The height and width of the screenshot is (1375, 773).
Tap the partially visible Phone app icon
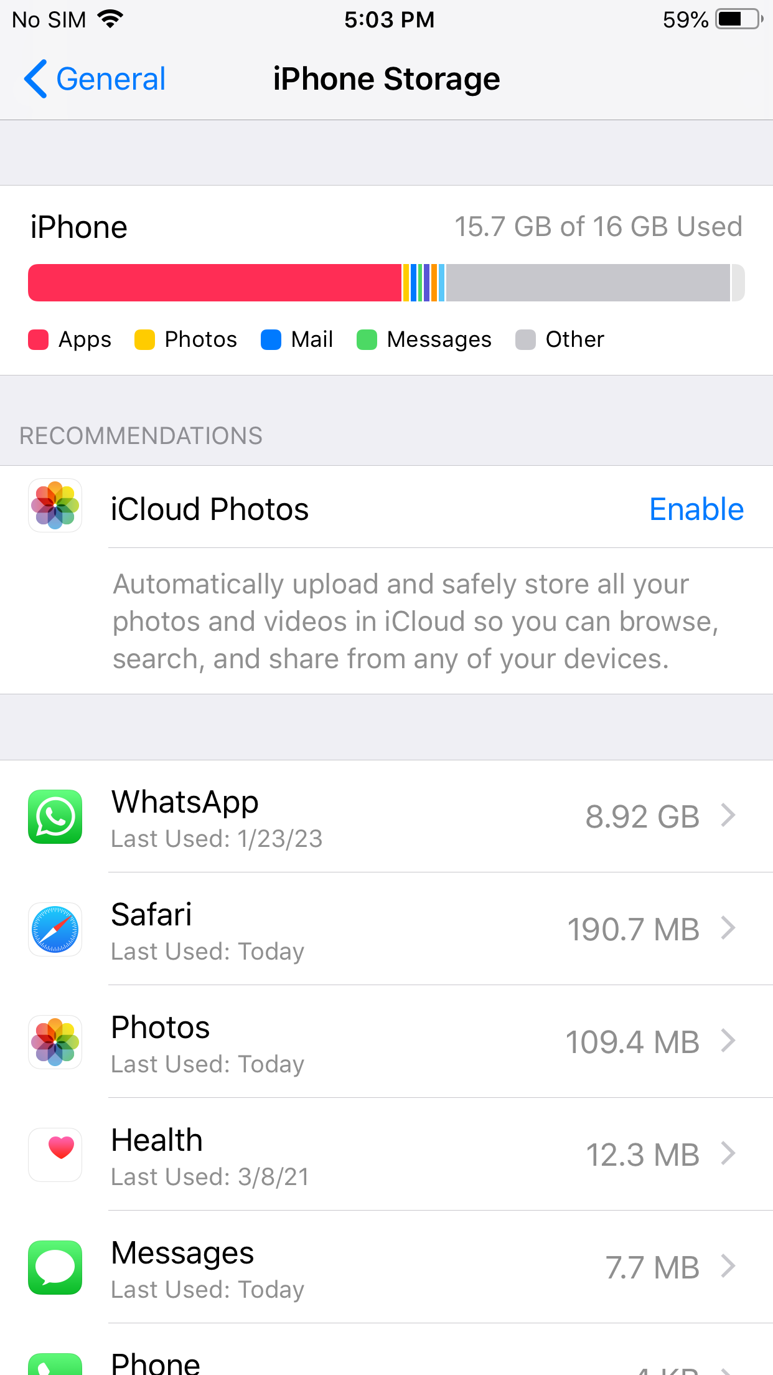55,1364
